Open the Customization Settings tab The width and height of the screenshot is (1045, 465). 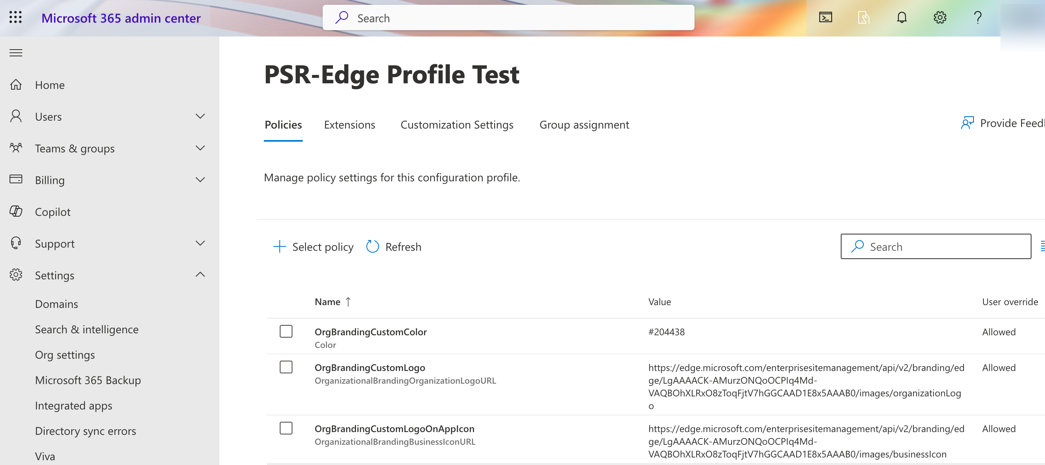coord(457,125)
